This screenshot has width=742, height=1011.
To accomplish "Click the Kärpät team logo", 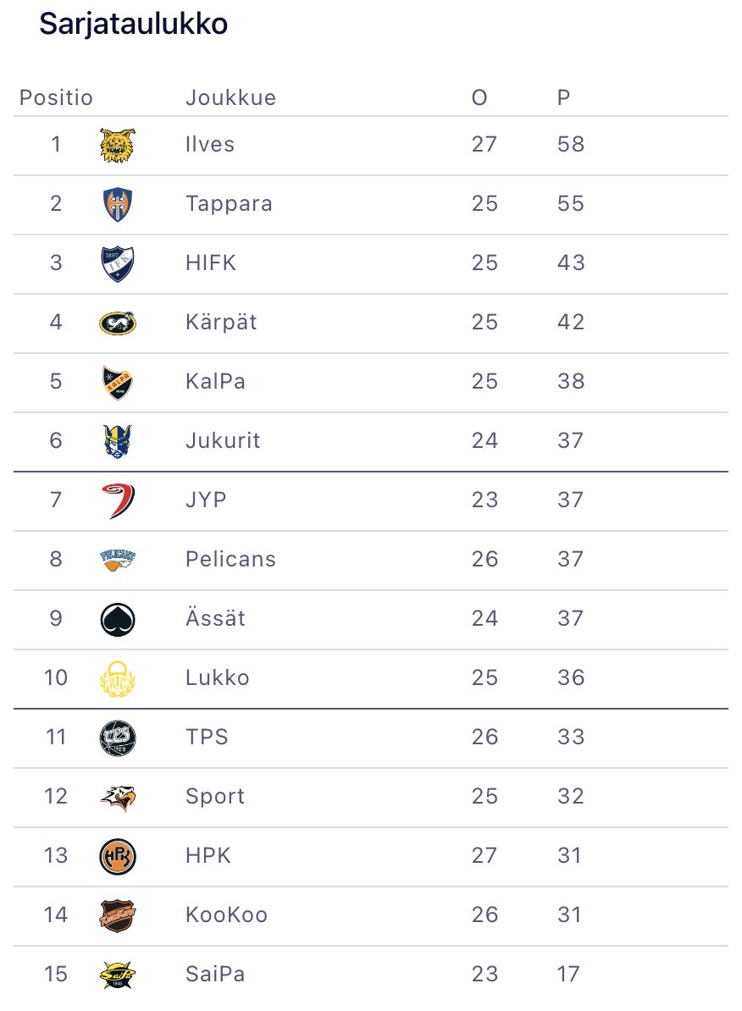I will 117,323.
